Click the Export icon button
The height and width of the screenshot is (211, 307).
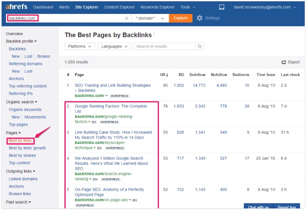click(x=284, y=62)
